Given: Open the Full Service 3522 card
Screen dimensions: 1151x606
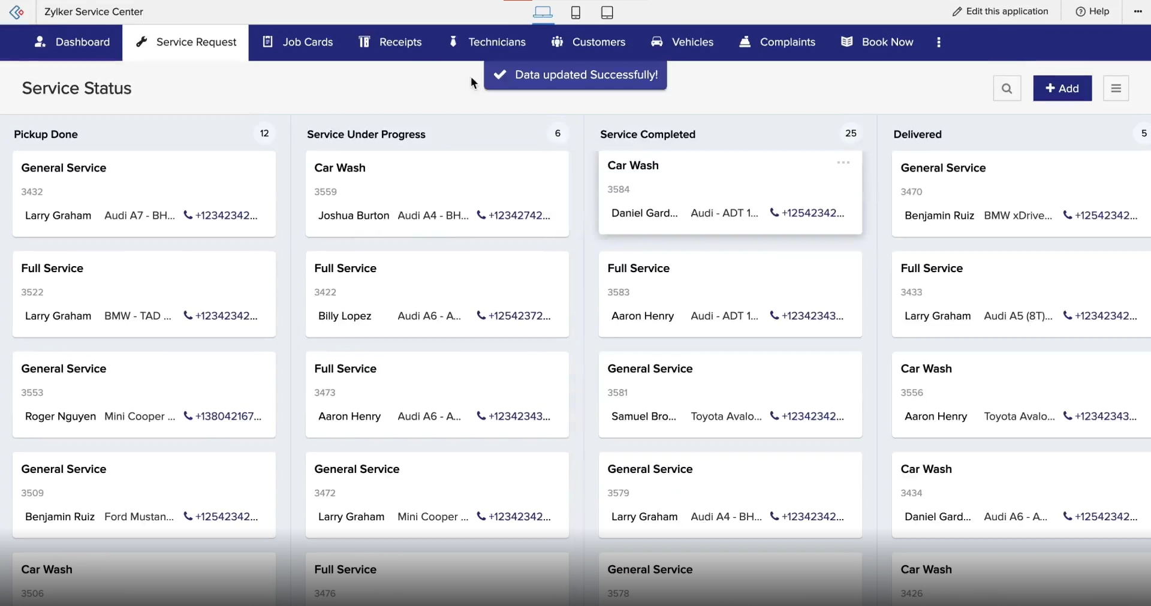Looking at the screenshot, I should pyautogui.click(x=144, y=294).
